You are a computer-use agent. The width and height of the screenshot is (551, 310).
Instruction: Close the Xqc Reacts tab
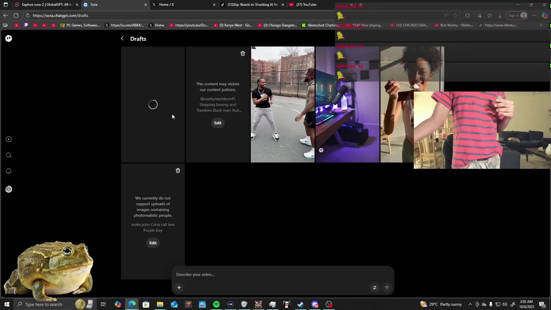[283, 5]
